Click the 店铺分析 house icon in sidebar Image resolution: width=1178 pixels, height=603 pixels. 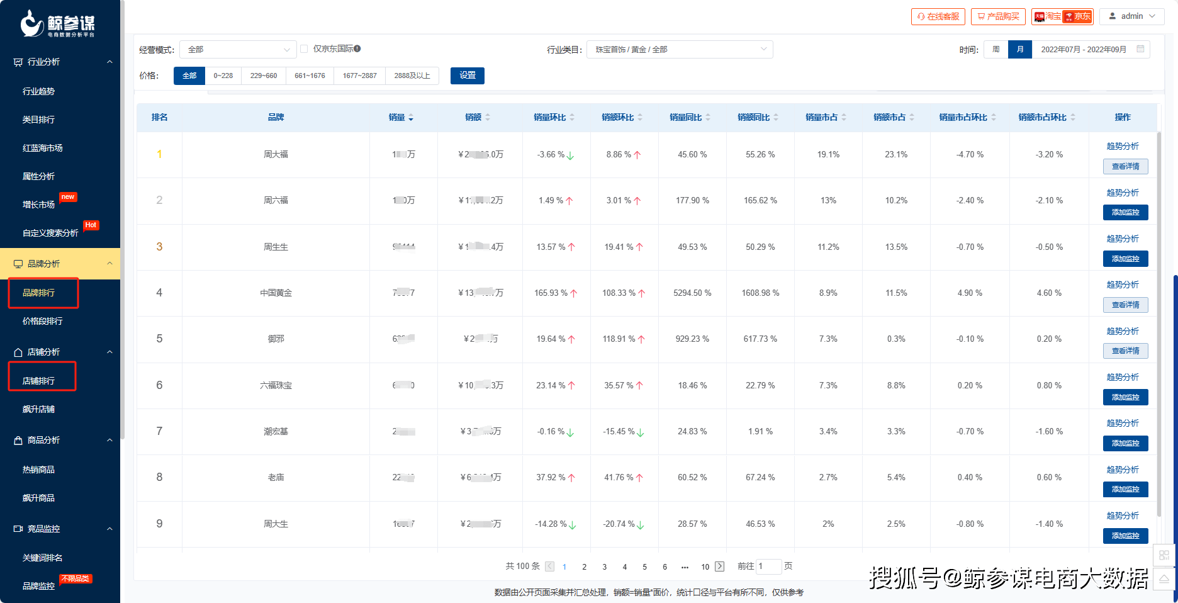18,351
